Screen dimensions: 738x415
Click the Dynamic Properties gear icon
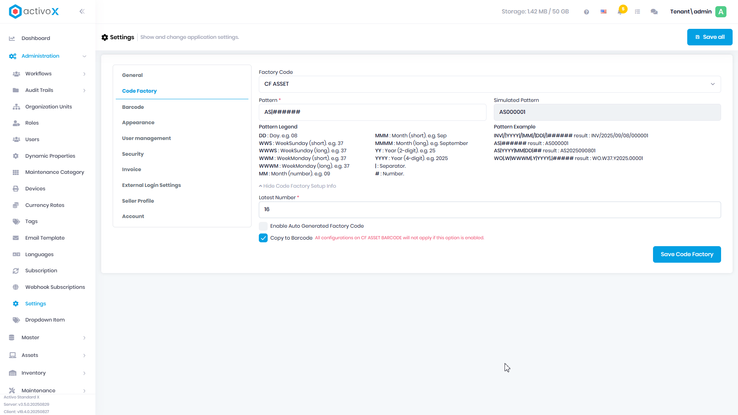(16, 156)
